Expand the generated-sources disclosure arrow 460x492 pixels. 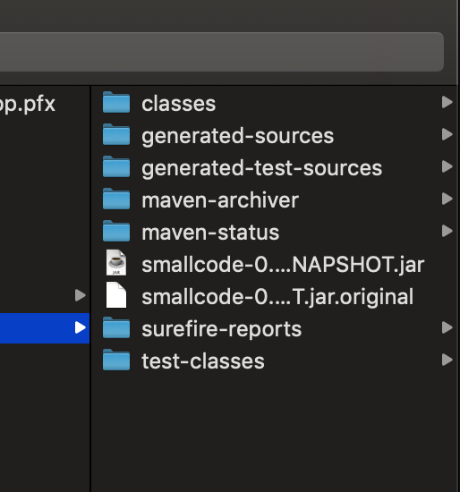point(447,134)
